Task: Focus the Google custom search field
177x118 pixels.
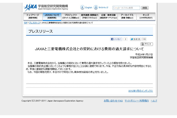Action: (x=126, y=8)
